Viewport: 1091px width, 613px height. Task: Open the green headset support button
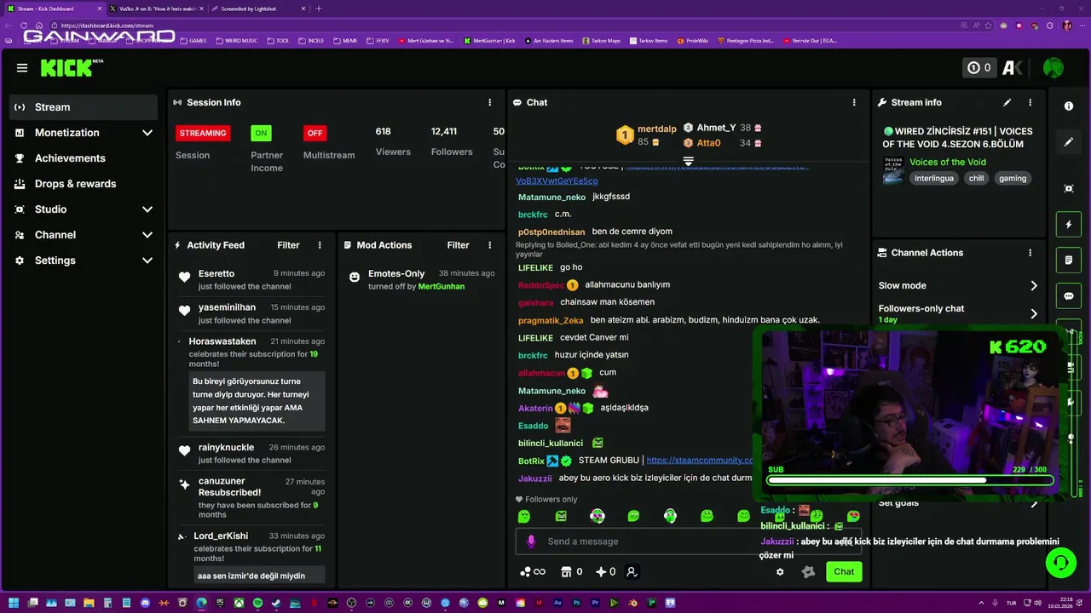point(1060,563)
